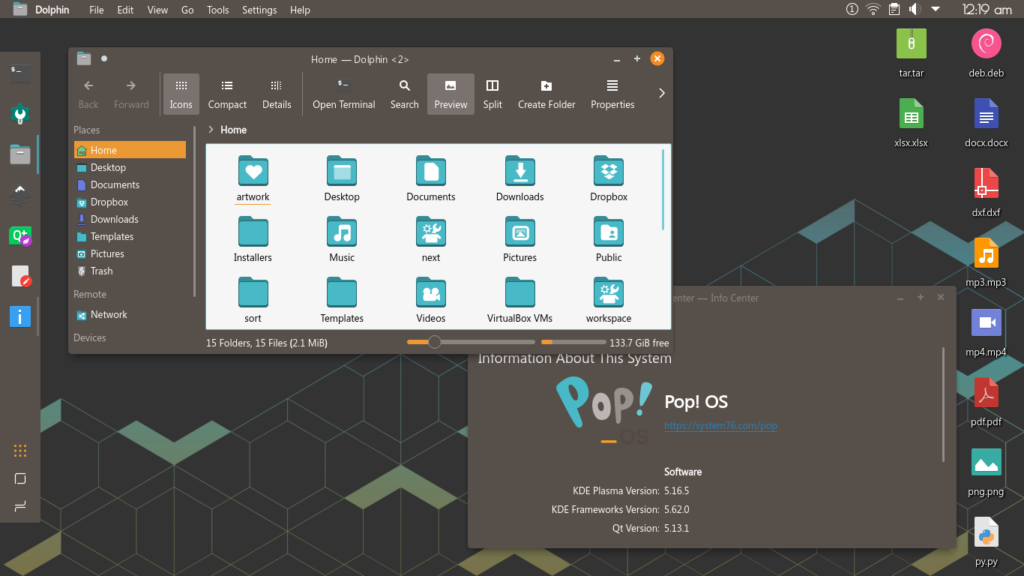Select the Desktop folder in file view

342,178
